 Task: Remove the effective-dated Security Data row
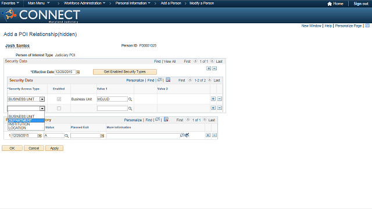[x=214, y=69]
